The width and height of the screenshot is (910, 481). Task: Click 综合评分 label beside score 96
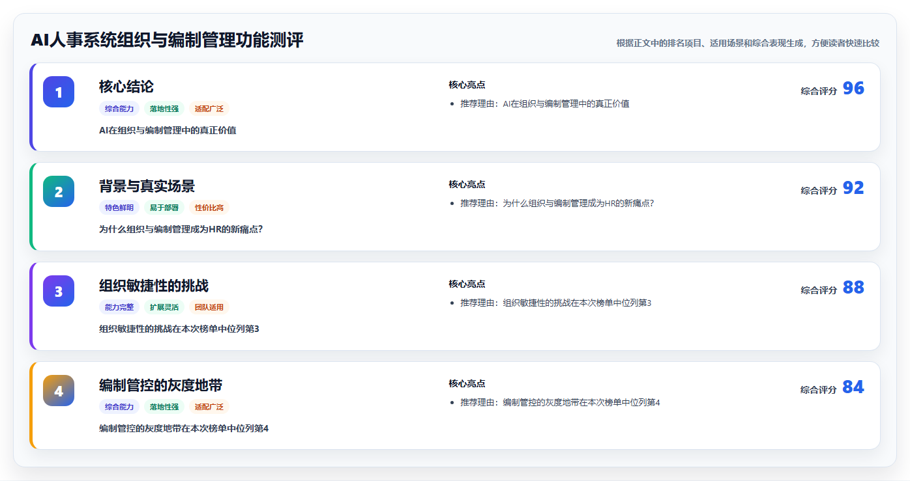819,91
